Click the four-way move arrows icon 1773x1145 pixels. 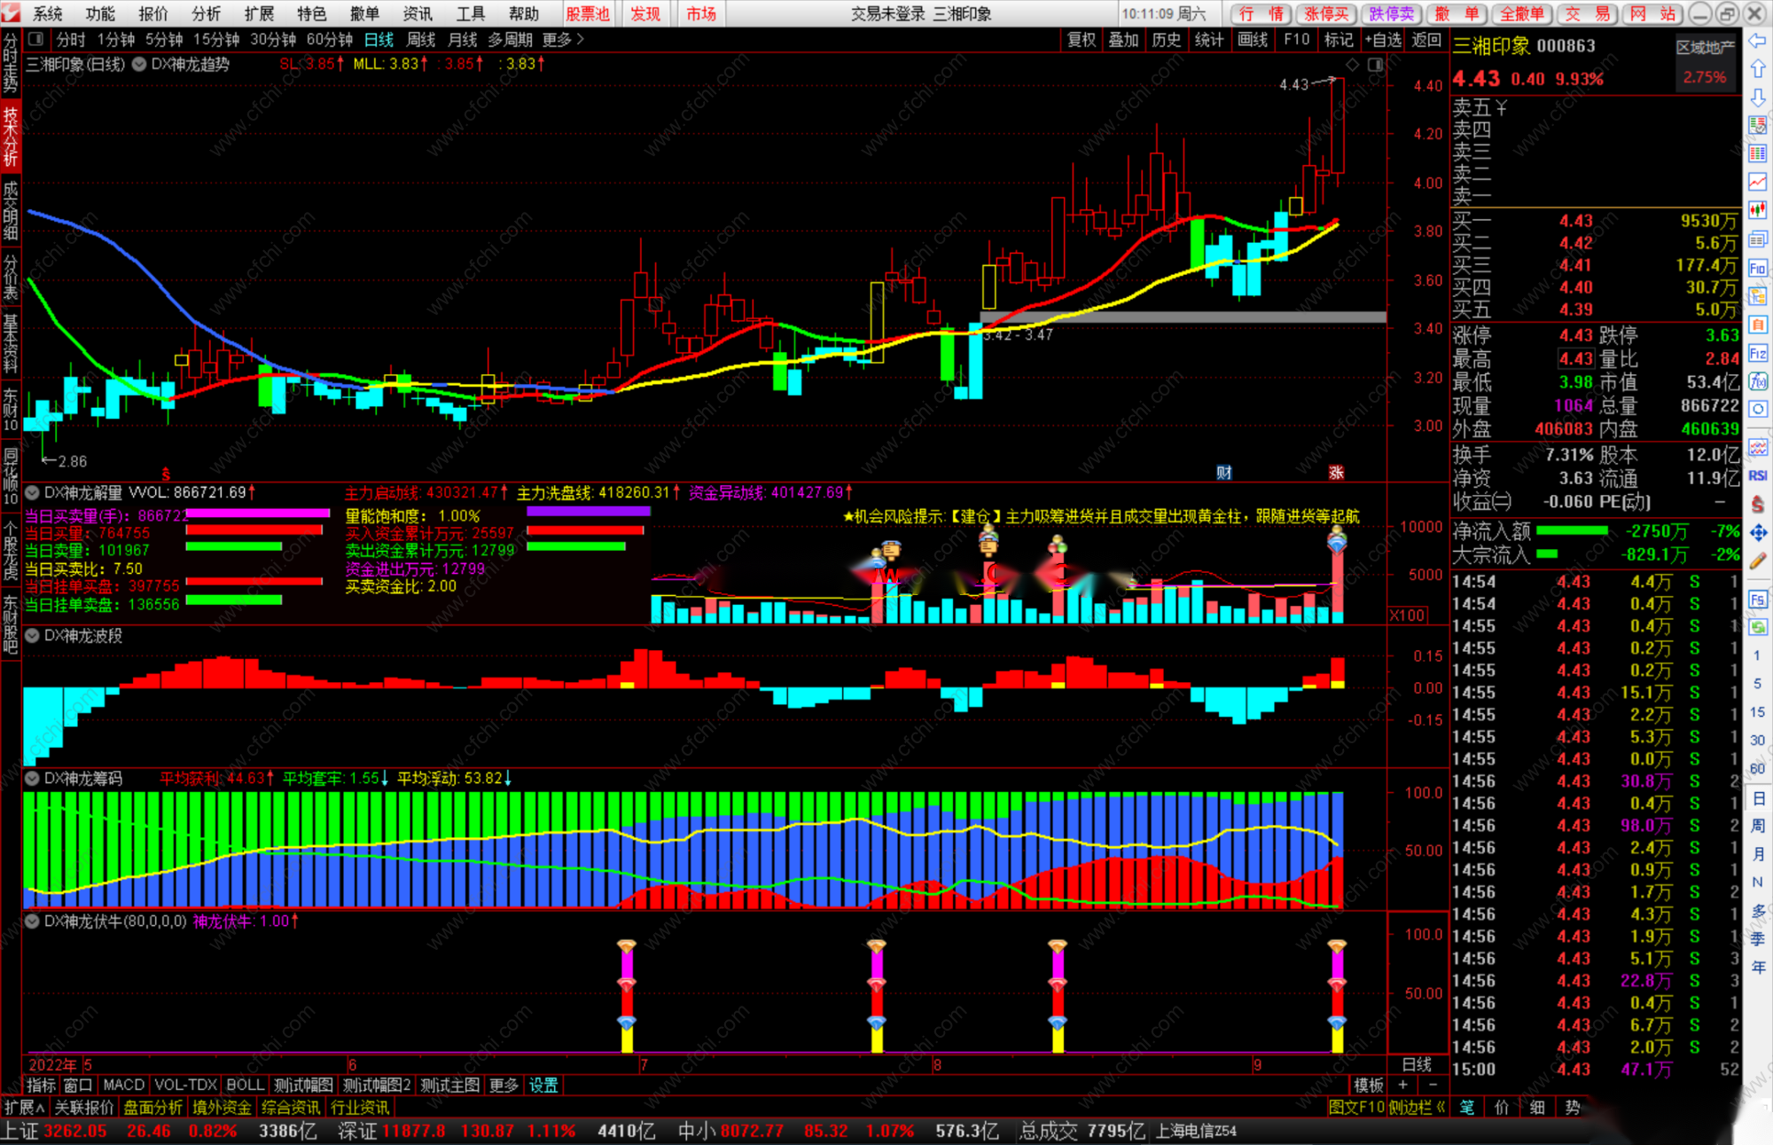1757,533
